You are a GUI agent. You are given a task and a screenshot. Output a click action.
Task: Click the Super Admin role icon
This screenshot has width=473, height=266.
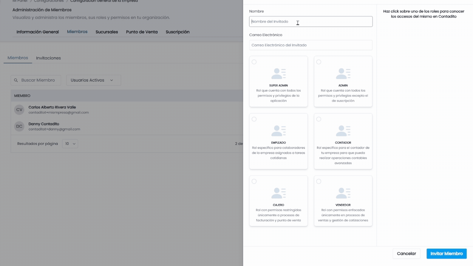[278, 74]
